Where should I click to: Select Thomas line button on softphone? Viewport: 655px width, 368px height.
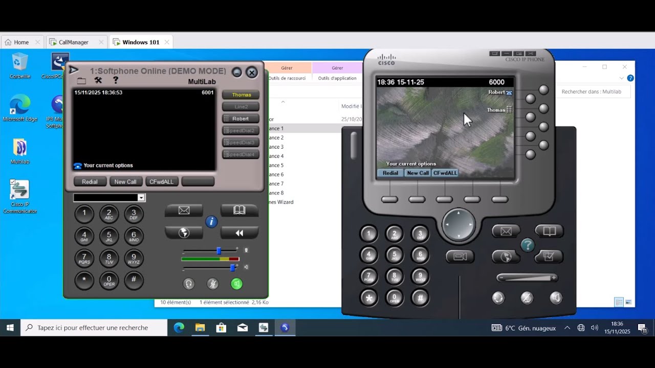[241, 95]
